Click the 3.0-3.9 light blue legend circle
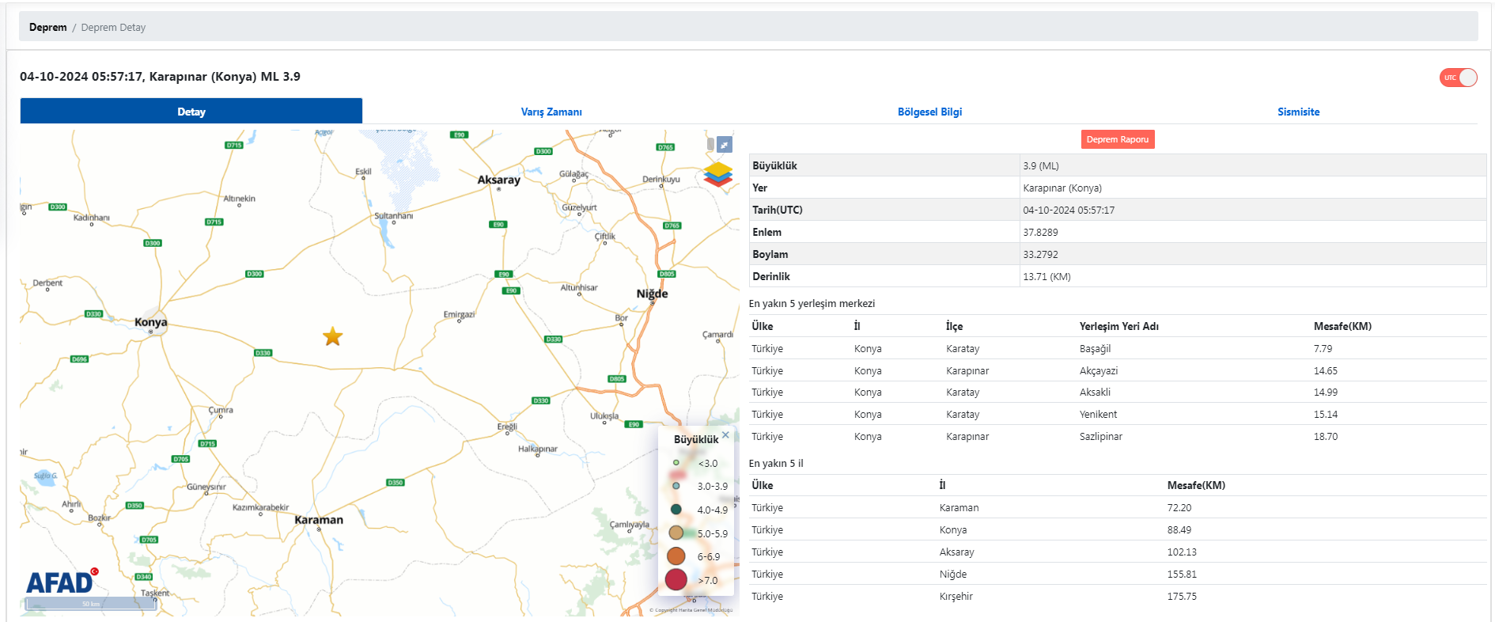Viewport: 1495px width, 622px height. [x=676, y=486]
